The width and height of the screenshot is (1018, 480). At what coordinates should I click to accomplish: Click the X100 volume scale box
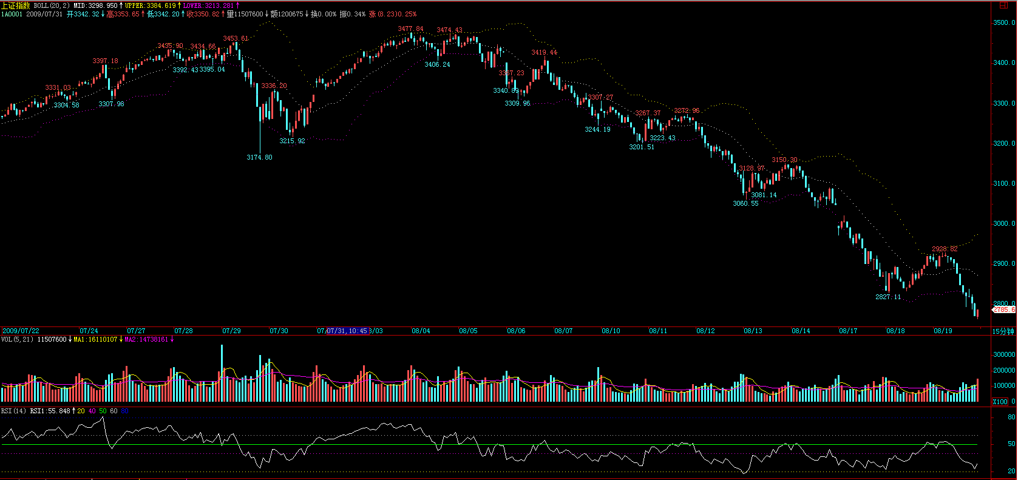(x=1000, y=402)
